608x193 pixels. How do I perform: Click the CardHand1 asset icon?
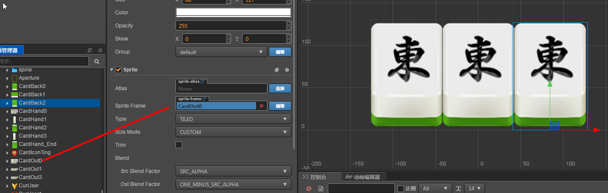point(14,119)
